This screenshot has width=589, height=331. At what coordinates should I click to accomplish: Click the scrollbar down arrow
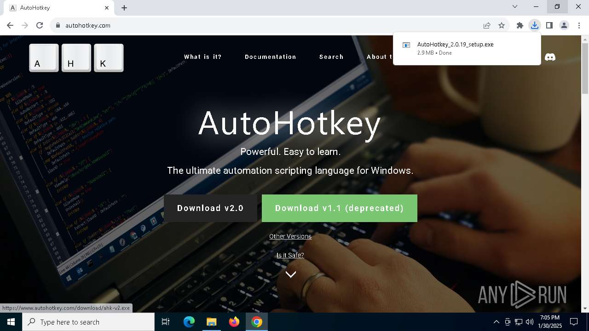tap(585, 308)
